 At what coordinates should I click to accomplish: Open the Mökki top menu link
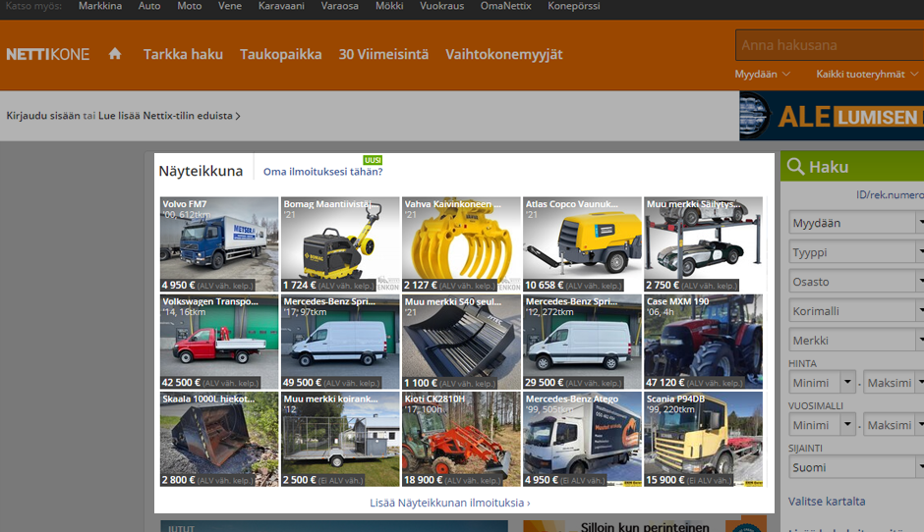click(389, 6)
